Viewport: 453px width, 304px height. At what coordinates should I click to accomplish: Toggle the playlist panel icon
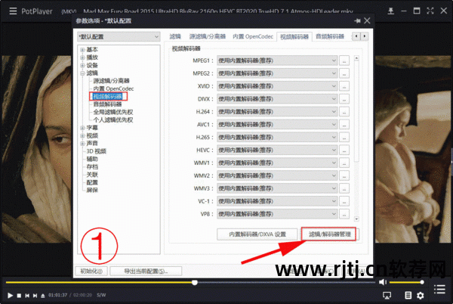tap(439, 289)
